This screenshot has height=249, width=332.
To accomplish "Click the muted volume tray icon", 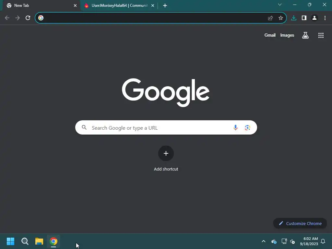I will pos(292,241).
